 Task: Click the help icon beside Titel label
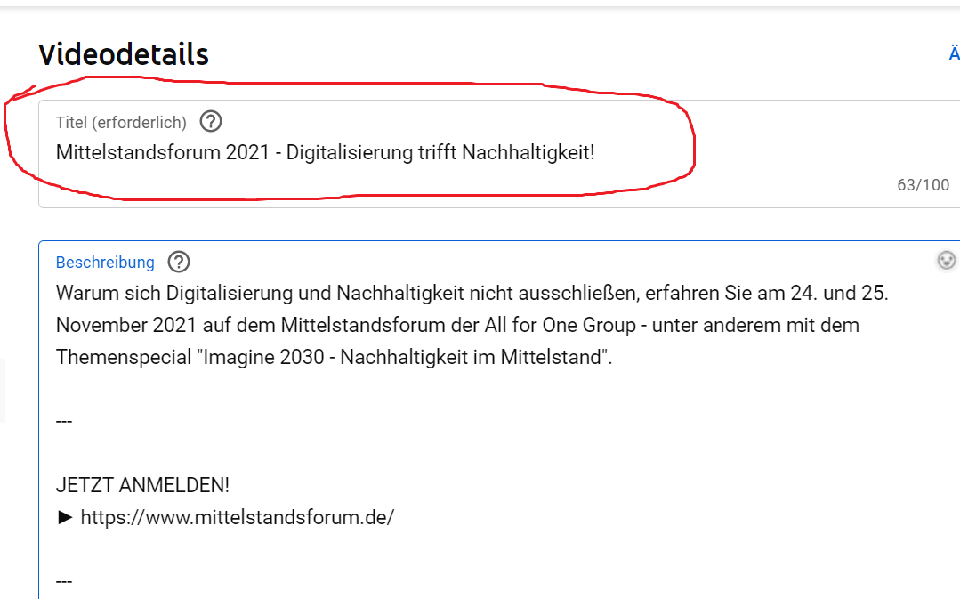point(211,121)
